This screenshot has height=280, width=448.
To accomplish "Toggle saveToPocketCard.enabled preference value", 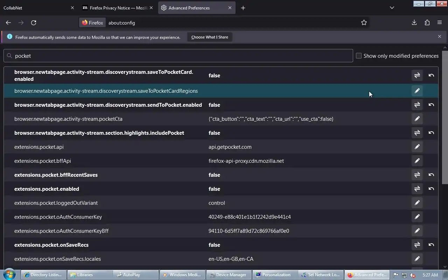I will [417, 75].
